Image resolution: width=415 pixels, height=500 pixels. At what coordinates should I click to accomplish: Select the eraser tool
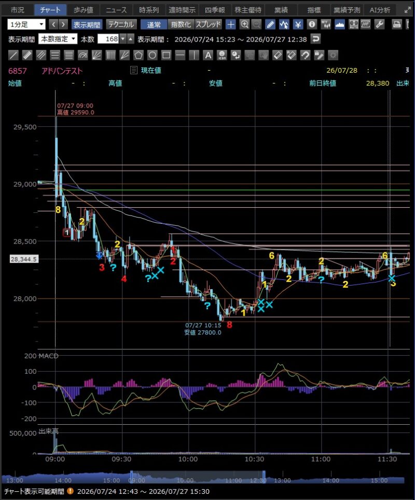pos(278,55)
